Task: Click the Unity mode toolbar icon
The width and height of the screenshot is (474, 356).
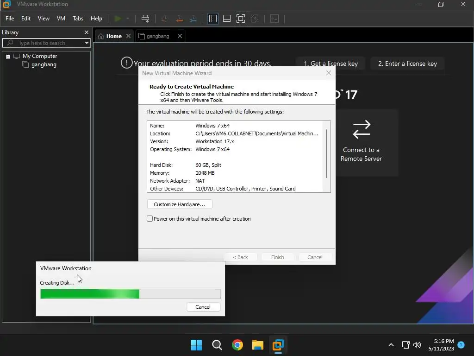Action: [x=255, y=19]
